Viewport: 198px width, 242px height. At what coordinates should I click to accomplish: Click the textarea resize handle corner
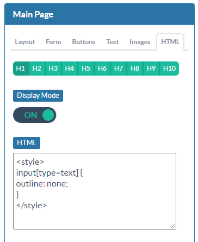(x=173, y=226)
